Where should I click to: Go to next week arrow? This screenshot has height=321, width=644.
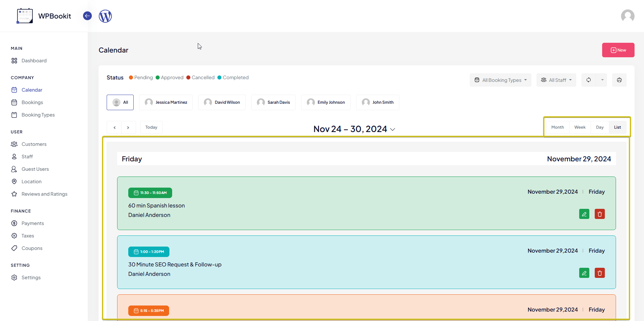coord(128,128)
